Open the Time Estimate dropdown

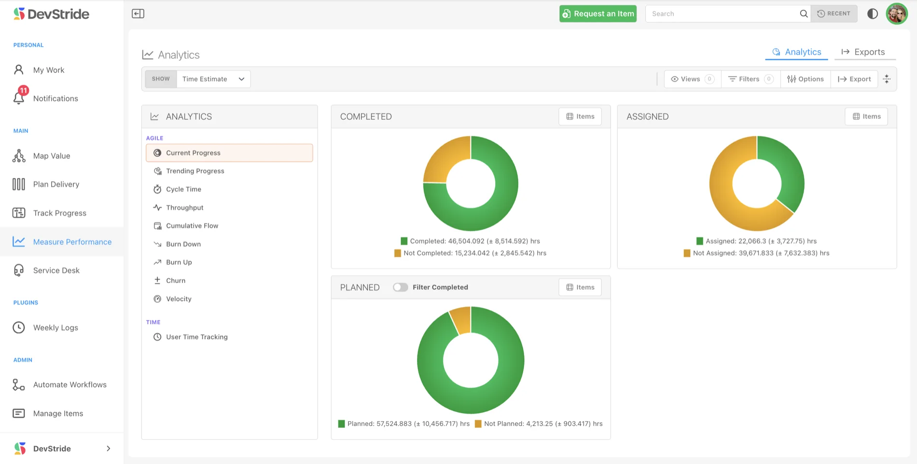[x=213, y=79]
